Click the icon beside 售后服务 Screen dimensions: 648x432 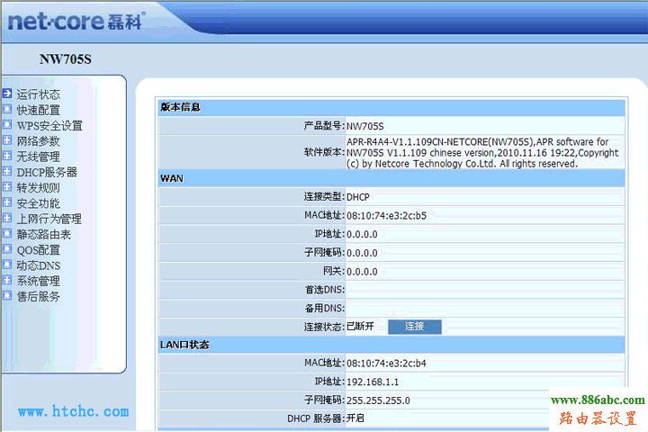(x=6, y=296)
